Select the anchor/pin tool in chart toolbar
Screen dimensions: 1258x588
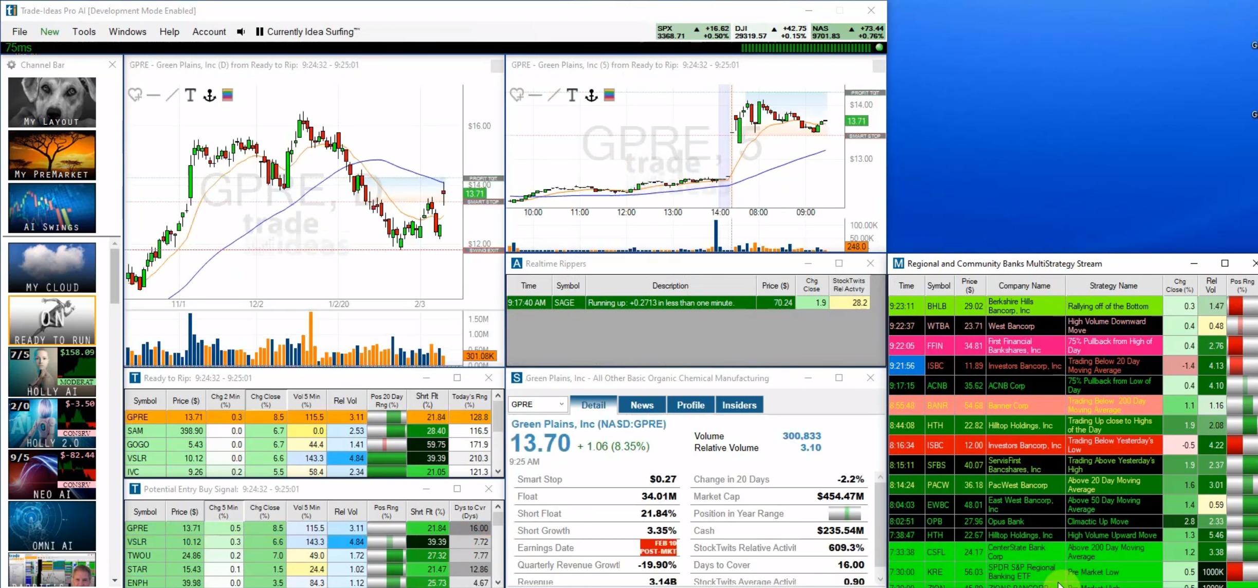click(209, 96)
